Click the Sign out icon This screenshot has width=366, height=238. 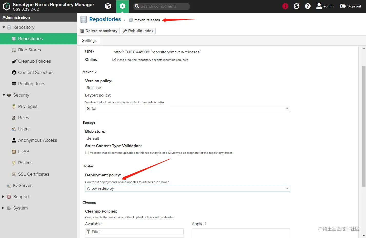click(343, 6)
